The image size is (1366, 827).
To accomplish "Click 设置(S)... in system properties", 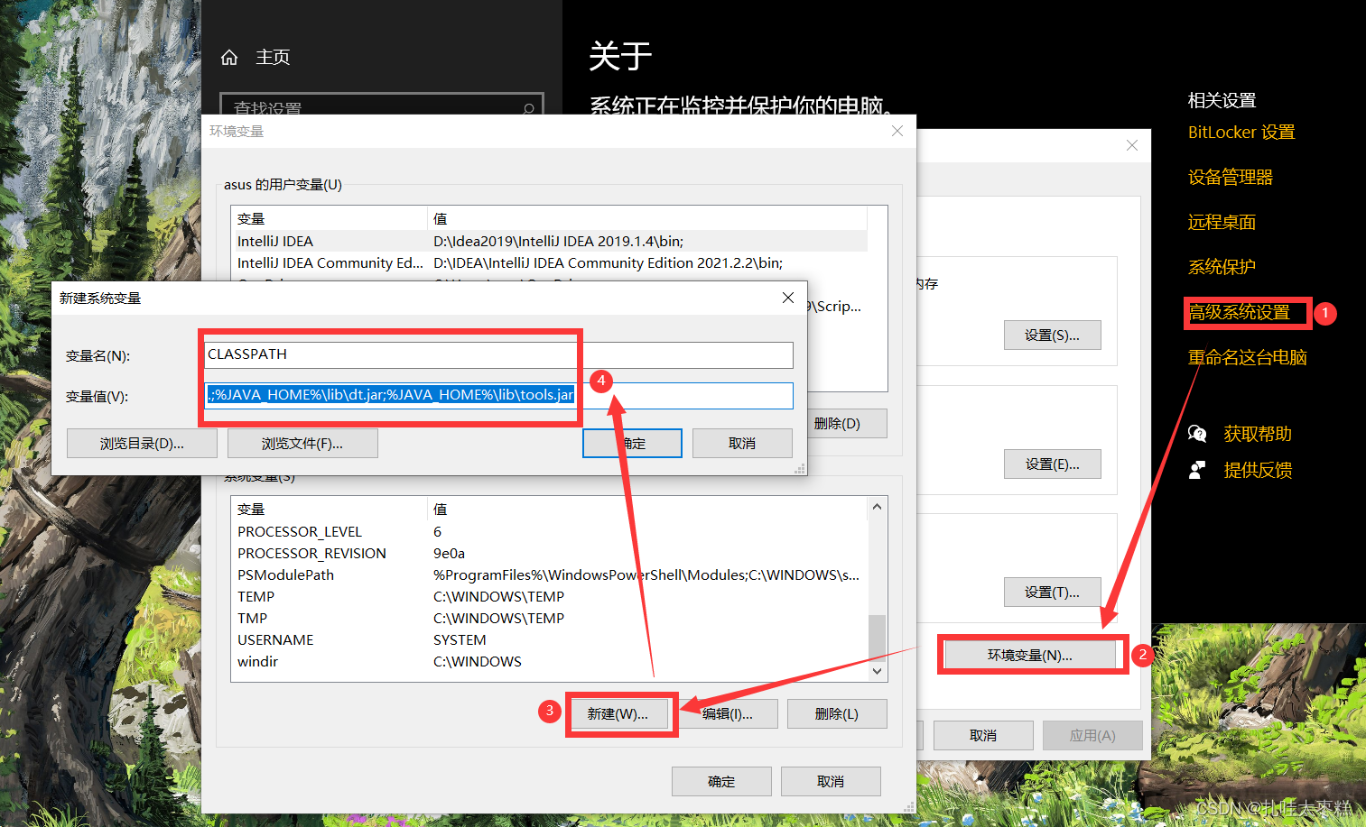I will click(x=1053, y=335).
